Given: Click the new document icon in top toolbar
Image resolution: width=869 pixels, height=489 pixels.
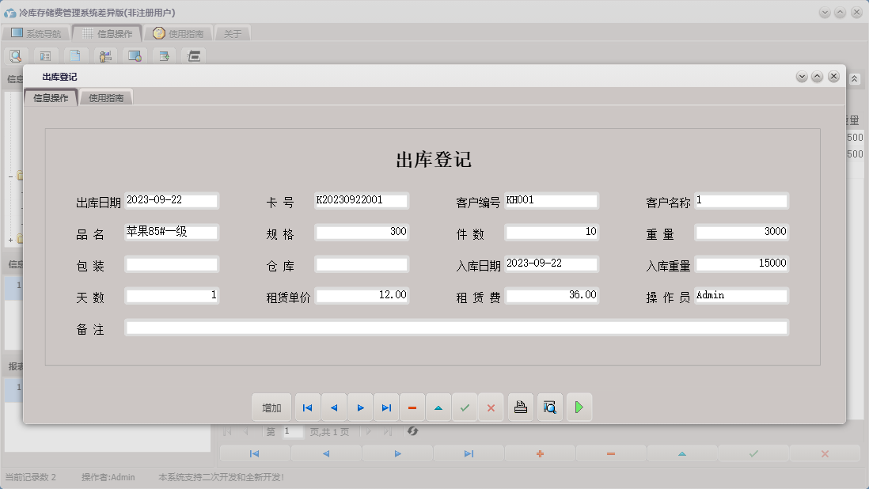Looking at the screenshot, I should [x=74, y=55].
